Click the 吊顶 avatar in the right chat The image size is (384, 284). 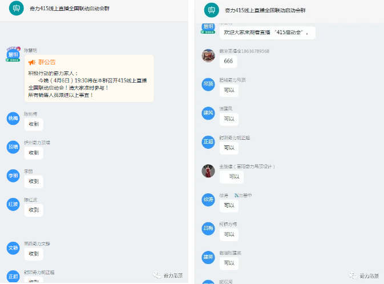[x=208, y=84]
